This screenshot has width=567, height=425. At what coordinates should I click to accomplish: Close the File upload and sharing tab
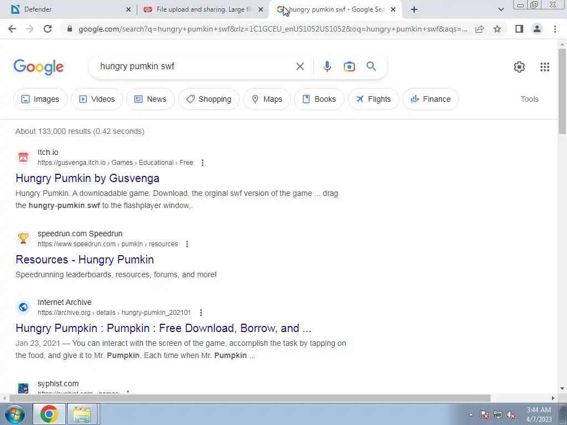[261, 10]
